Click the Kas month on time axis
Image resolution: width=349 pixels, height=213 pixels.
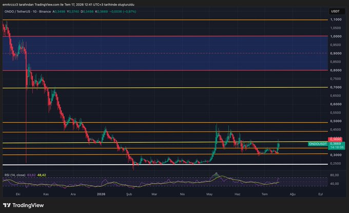46,195
